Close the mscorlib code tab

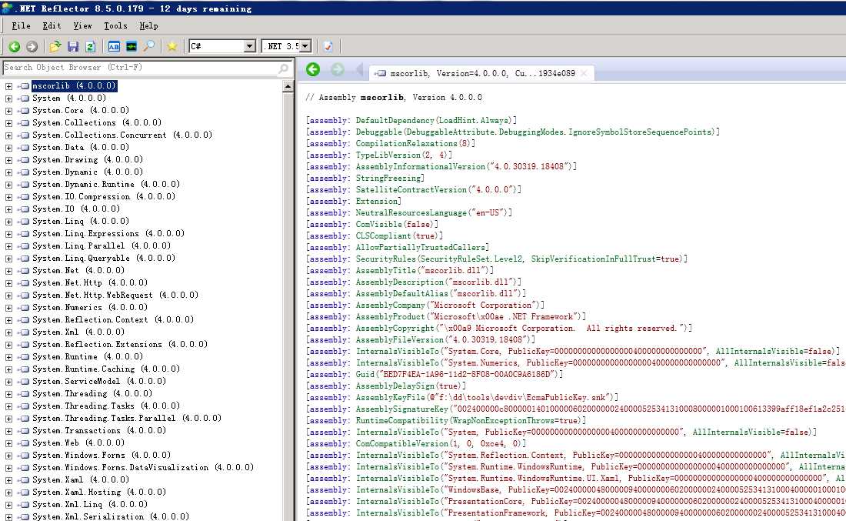584,73
